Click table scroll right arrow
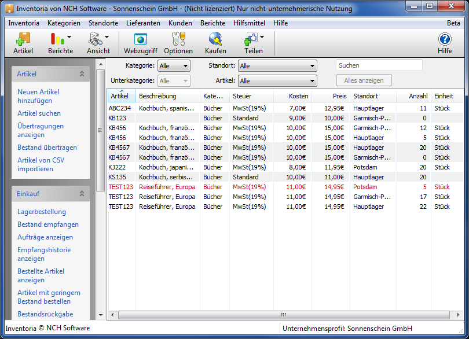The width and height of the screenshot is (469, 339). (458, 315)
